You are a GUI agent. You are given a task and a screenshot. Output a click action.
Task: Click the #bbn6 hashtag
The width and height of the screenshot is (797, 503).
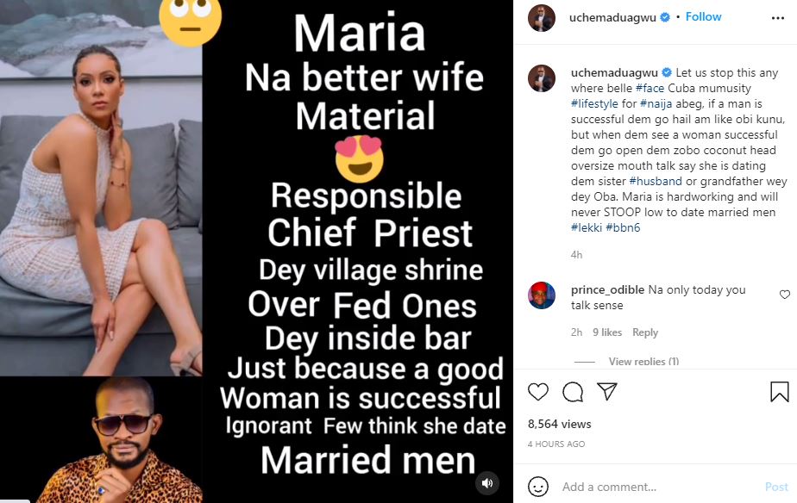[x=623, y=227]
